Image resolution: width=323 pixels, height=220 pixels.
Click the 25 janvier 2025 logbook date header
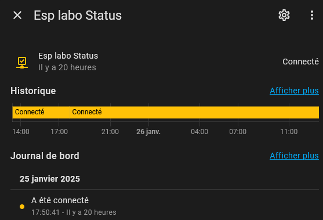[50, 179]
